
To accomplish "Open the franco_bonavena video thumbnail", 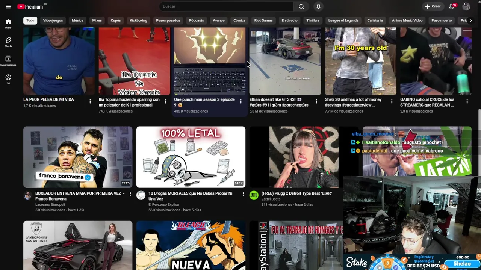I will click(78, 157).
